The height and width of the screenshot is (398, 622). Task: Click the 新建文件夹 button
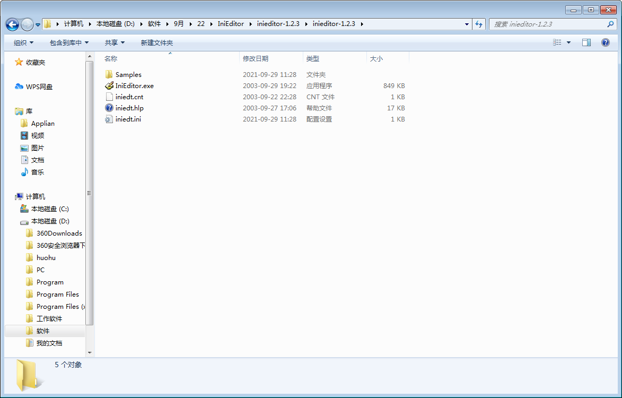click(156, 42)
